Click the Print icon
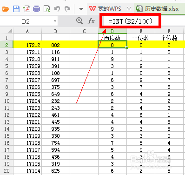185x175 pixels. [x=37, y=9]
